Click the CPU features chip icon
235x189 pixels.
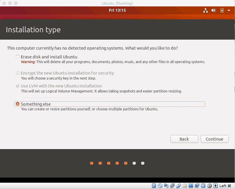(203, 186)
